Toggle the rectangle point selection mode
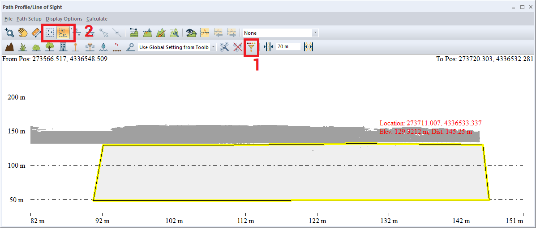 (x=50, y=33)
